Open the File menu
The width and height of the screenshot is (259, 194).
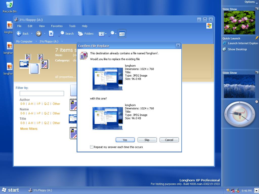pos(19,26)
